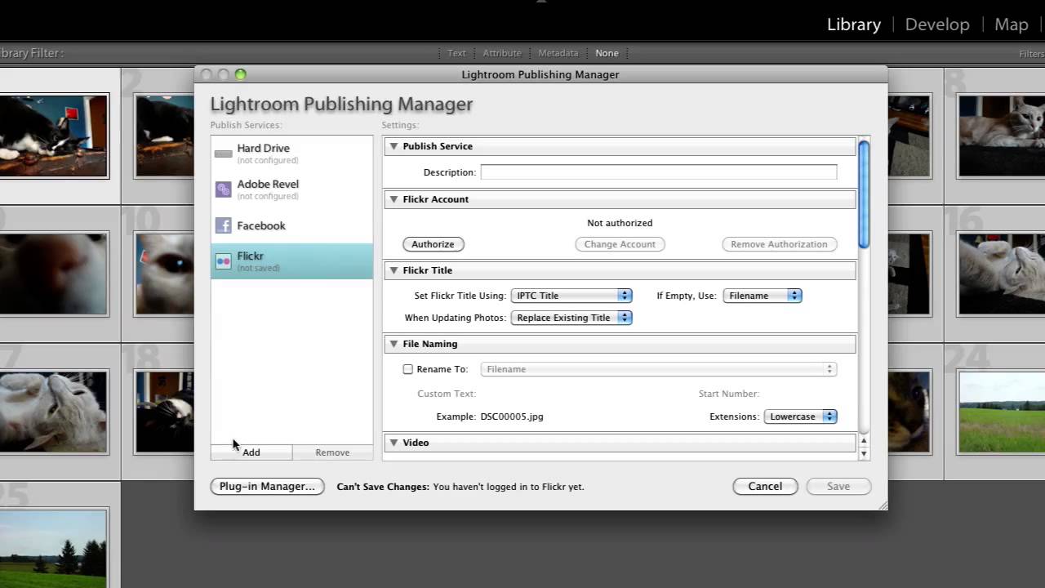Click the Facebook service name

(261, 225)
